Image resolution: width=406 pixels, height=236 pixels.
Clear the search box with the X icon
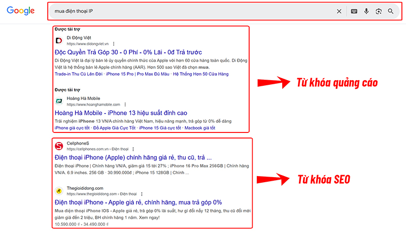[339, 11]
